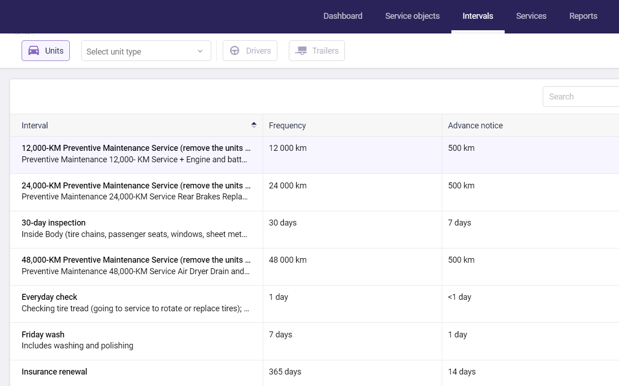619x386 pixels.
Task: Toggle sort arrow on Interval column
Action: (x=253, y=125)
